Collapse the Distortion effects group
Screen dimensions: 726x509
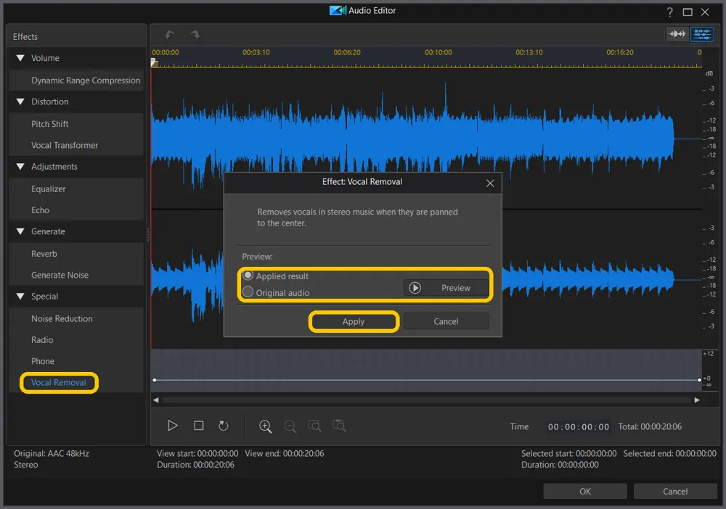[x=20, y=102]
